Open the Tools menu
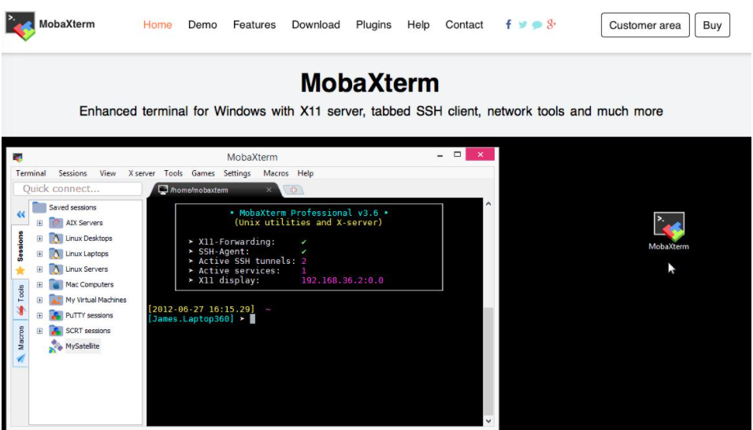Viewport: 753px width, 430px height. [173, 173]
